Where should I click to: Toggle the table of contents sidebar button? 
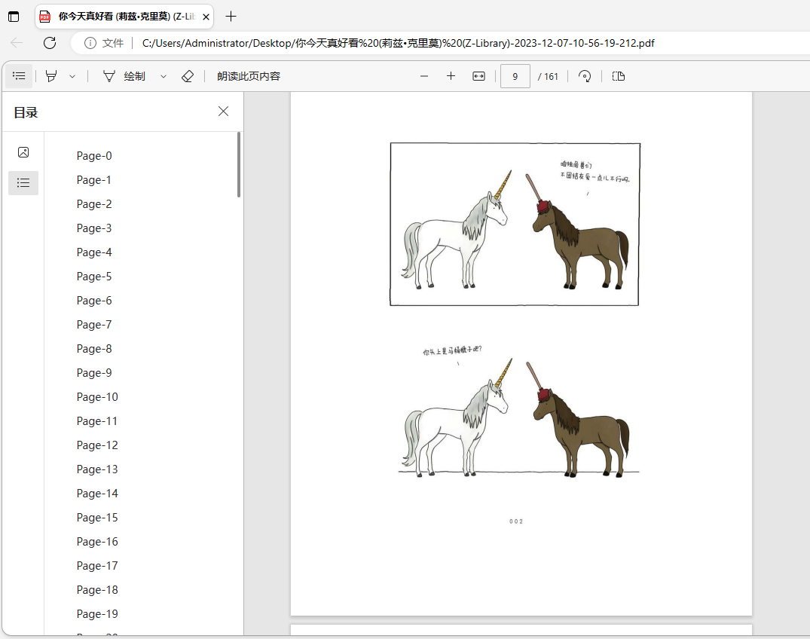[19, 76]
